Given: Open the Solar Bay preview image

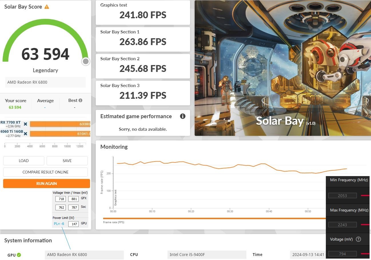Looking at the screenshot, I should (x=283, y=68).
